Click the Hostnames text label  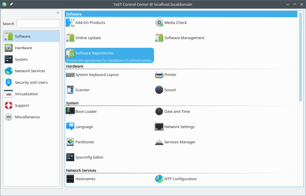point(85,179)
